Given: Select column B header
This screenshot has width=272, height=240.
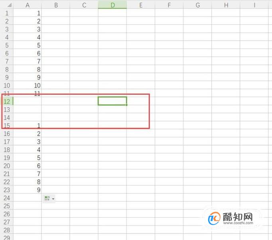Looking at the screenshot, I should [56, 5].
